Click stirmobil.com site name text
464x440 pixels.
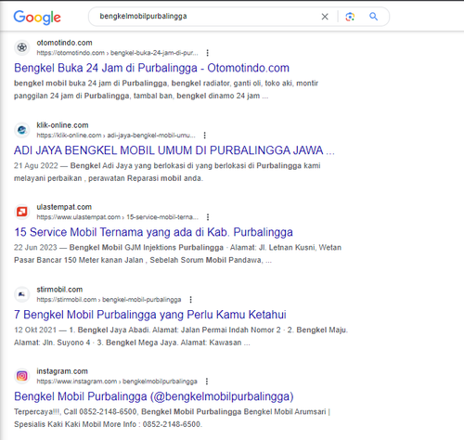click(59, 290)
